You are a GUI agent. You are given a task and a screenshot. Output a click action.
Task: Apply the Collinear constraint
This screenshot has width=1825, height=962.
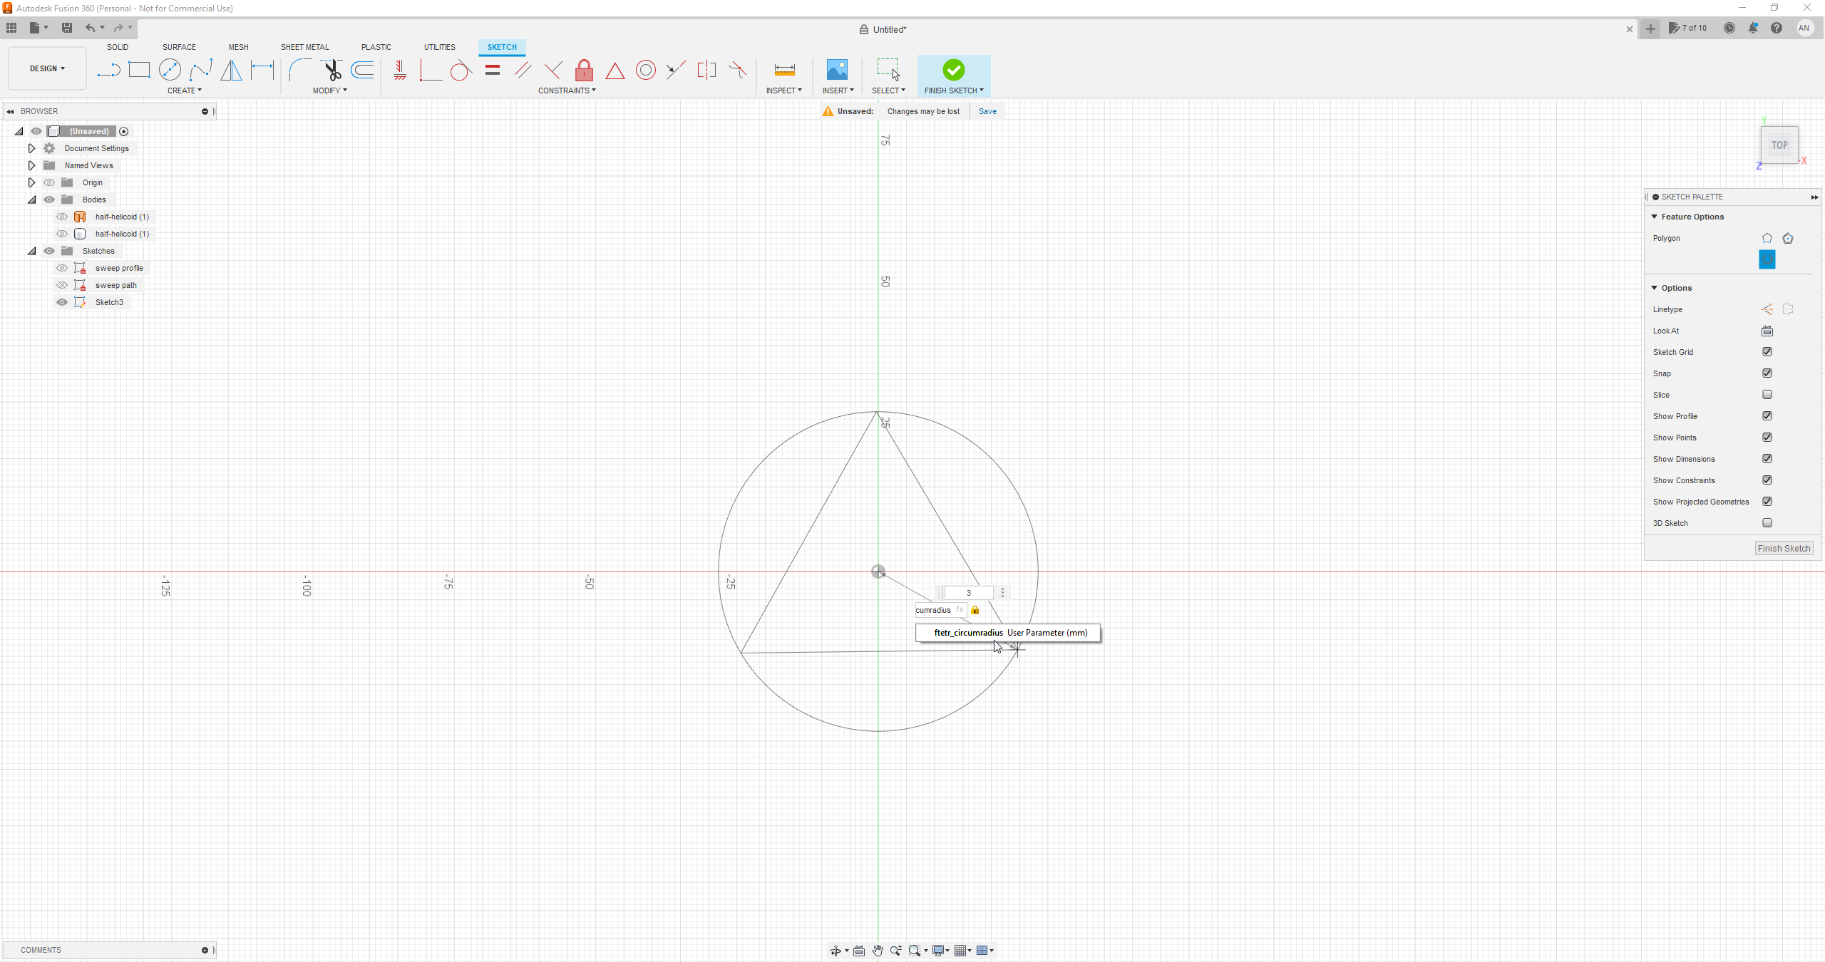tap(676, 70)
